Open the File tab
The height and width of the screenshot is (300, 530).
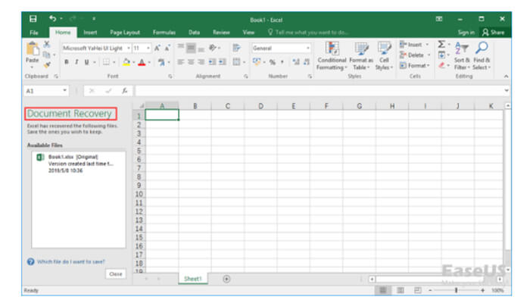click(34, 33)
